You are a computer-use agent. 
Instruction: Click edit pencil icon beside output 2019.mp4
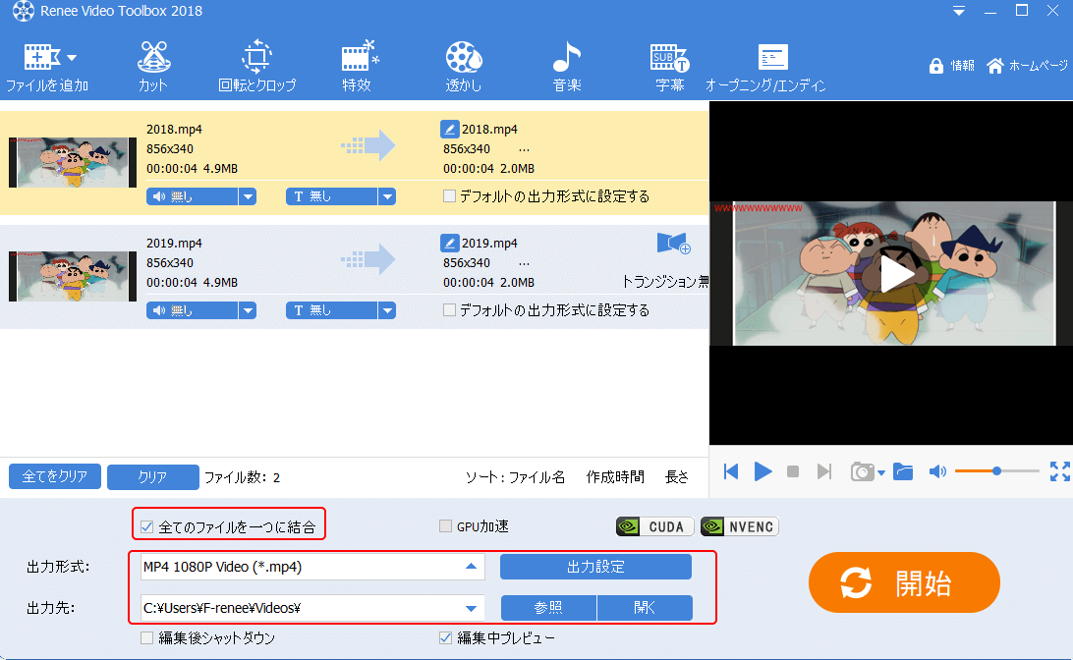click(450, 243)
